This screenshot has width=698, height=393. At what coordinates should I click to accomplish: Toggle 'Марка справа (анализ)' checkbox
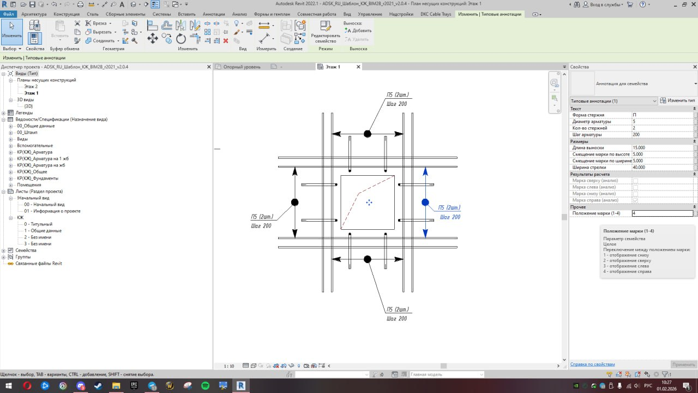[635, 200]
